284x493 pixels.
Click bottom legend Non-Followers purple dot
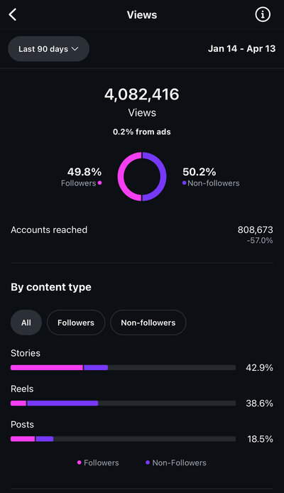pyautogui.click(x=148, y=462)
